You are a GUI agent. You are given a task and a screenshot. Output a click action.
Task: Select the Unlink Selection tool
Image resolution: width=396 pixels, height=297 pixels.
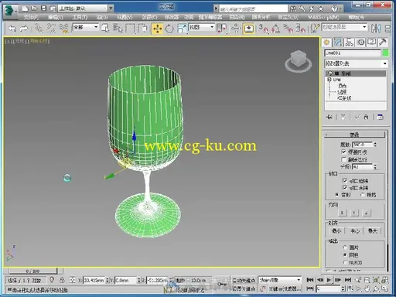pos(51,29)
